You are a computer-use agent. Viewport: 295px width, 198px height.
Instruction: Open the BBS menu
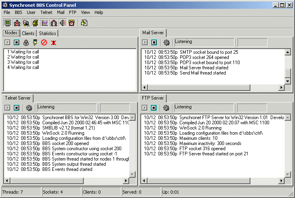point(18,12)
